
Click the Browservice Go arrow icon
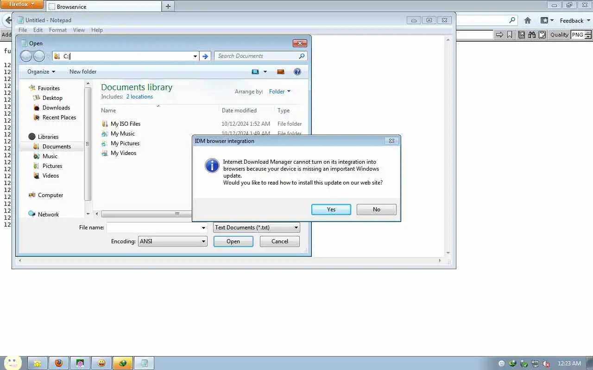499,35
